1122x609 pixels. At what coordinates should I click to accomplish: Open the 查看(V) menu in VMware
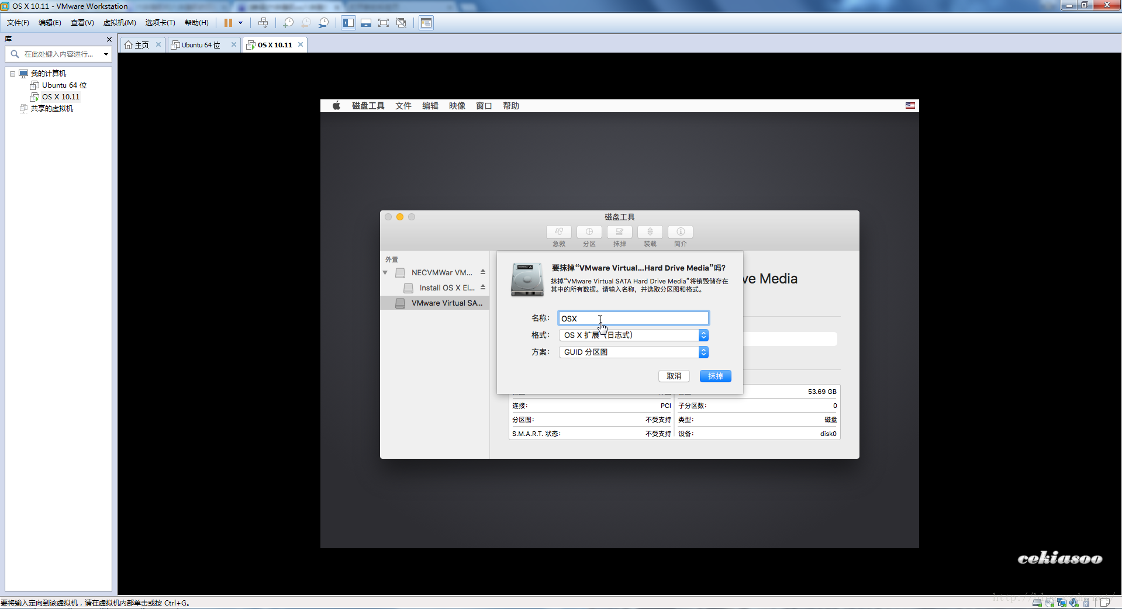coord(82,23)
